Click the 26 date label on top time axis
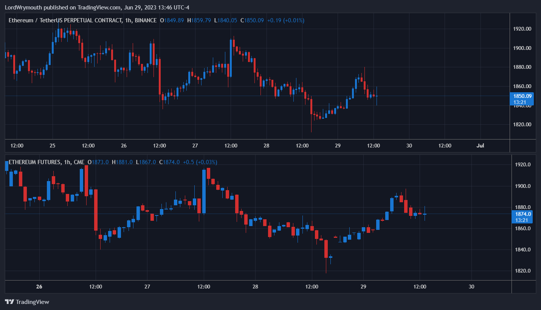Image resolution: width=541 pixels, height=310 pixels. 124,146
